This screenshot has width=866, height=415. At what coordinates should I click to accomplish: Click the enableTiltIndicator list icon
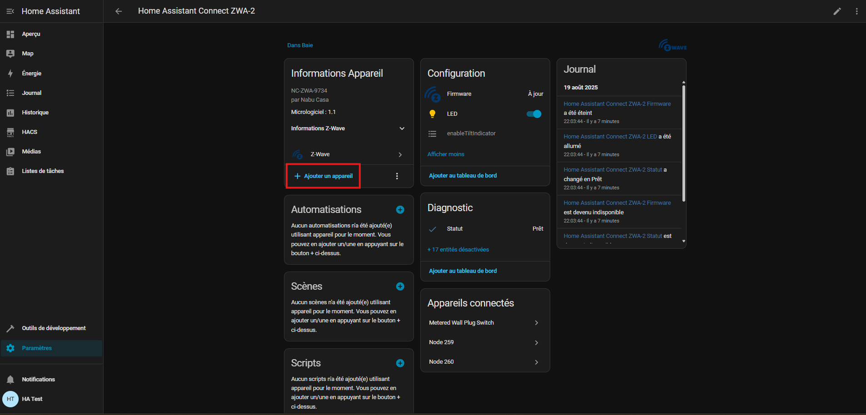tap(433, 133)
